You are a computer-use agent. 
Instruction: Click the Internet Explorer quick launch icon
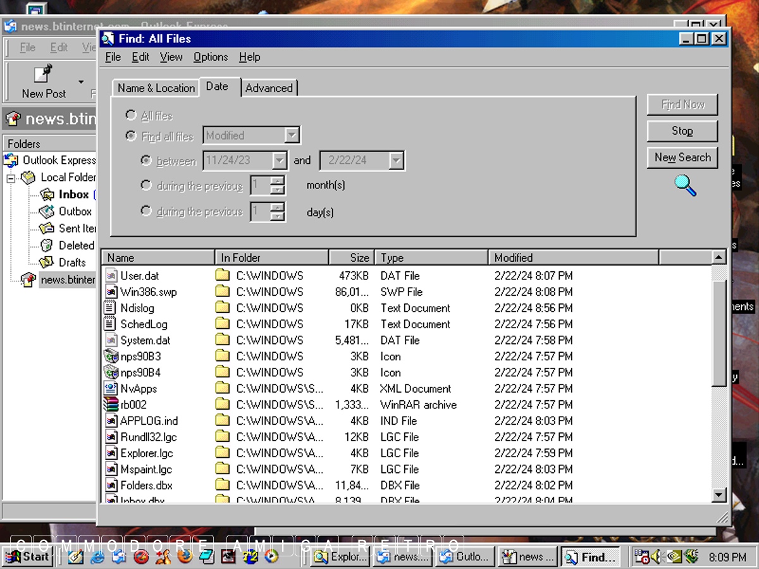[97, 557]
